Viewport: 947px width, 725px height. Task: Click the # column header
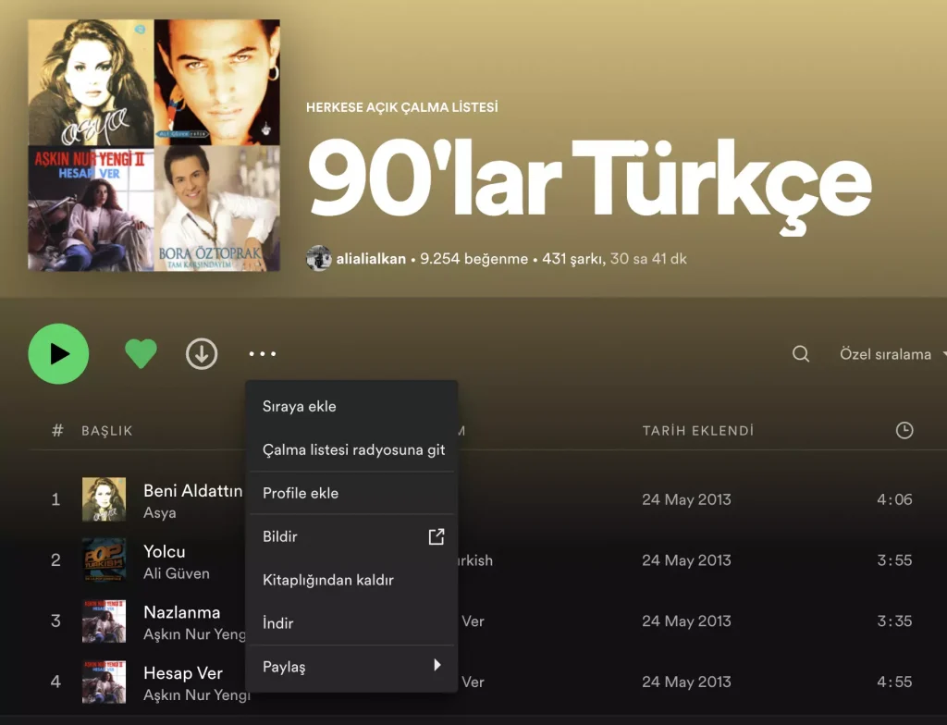click(57, 430)
